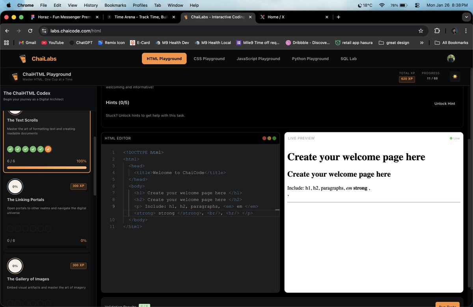This screenshot has width=473, height=307.
Task: Open Control Center in the macOS menu bar
Action: click(x=417, y=5)
